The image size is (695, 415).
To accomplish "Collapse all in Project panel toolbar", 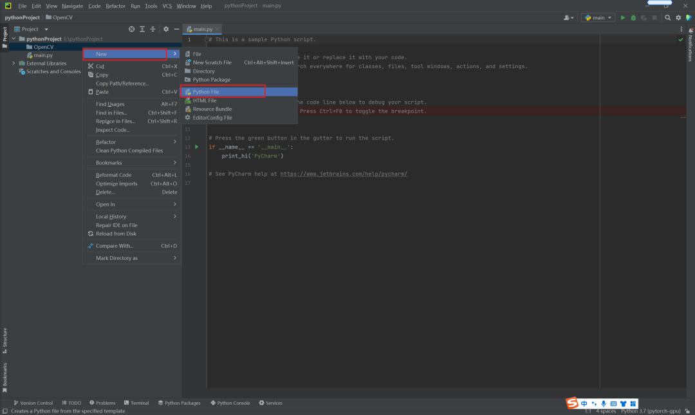I will pyautogui.click(x=153, y=29).
